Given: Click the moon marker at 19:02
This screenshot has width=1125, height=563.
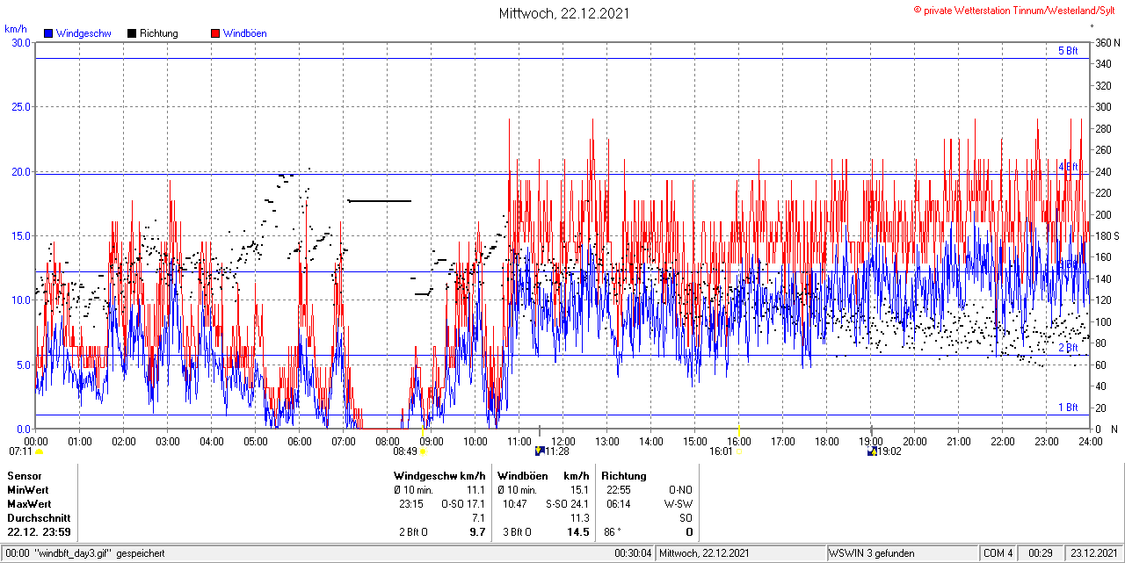Looking at the screenshot, I should point(872,451).
